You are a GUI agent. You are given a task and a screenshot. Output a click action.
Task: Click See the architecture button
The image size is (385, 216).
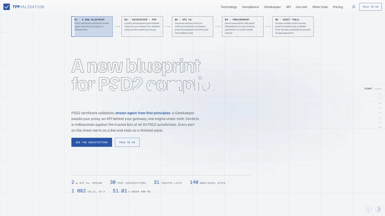(x=91, y=142)
